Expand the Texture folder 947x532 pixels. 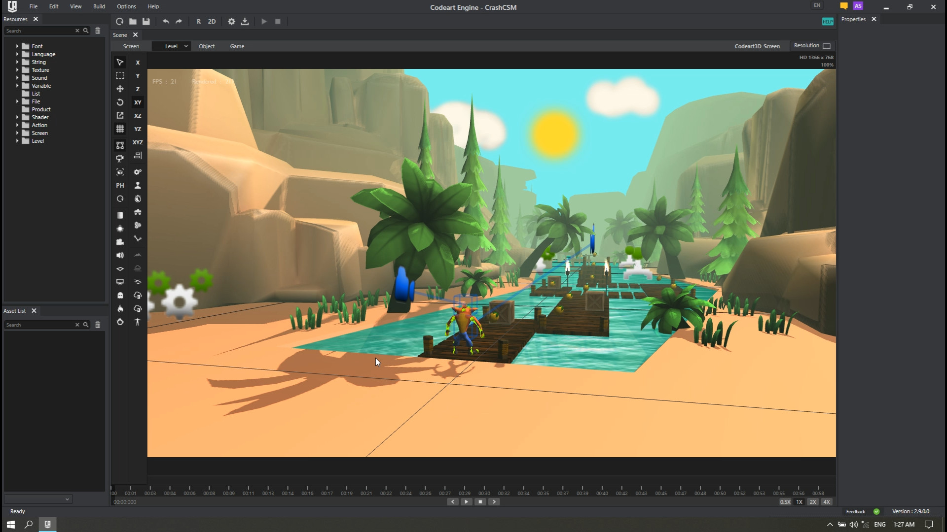point(17,70)
